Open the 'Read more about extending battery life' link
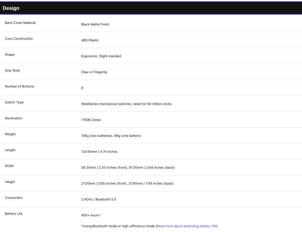Screen dimensions: 302x232 (x=186, y=226)
